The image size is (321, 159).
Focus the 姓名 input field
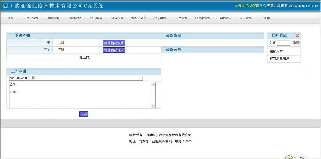(x=283, y=43)
